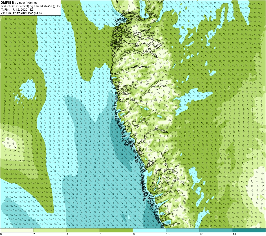
Task: Click the legend value label '2'
Action: pos(34,234)
